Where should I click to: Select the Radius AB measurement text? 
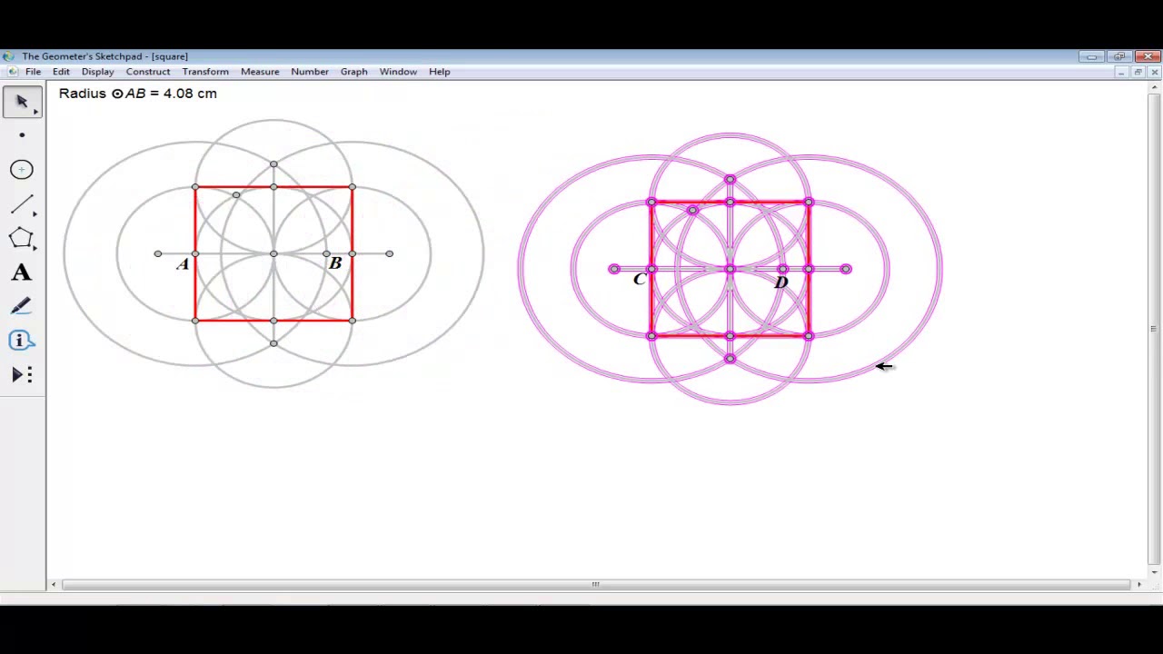click(138, 94)
